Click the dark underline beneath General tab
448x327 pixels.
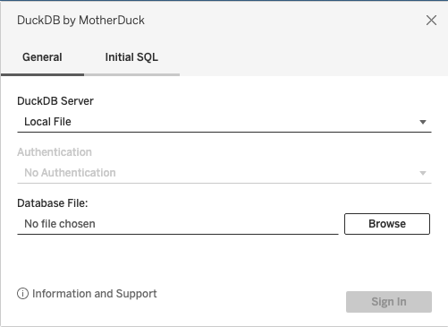[x=42, y=74]
